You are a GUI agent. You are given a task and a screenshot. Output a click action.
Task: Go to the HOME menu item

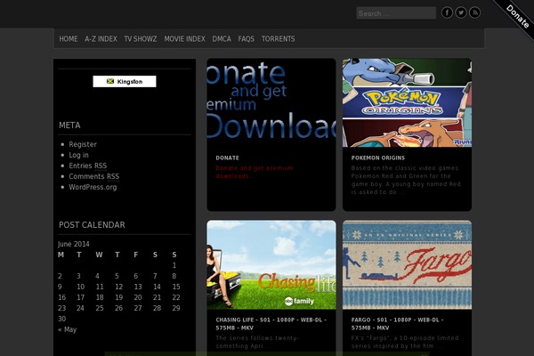click(x=69, y=39)
